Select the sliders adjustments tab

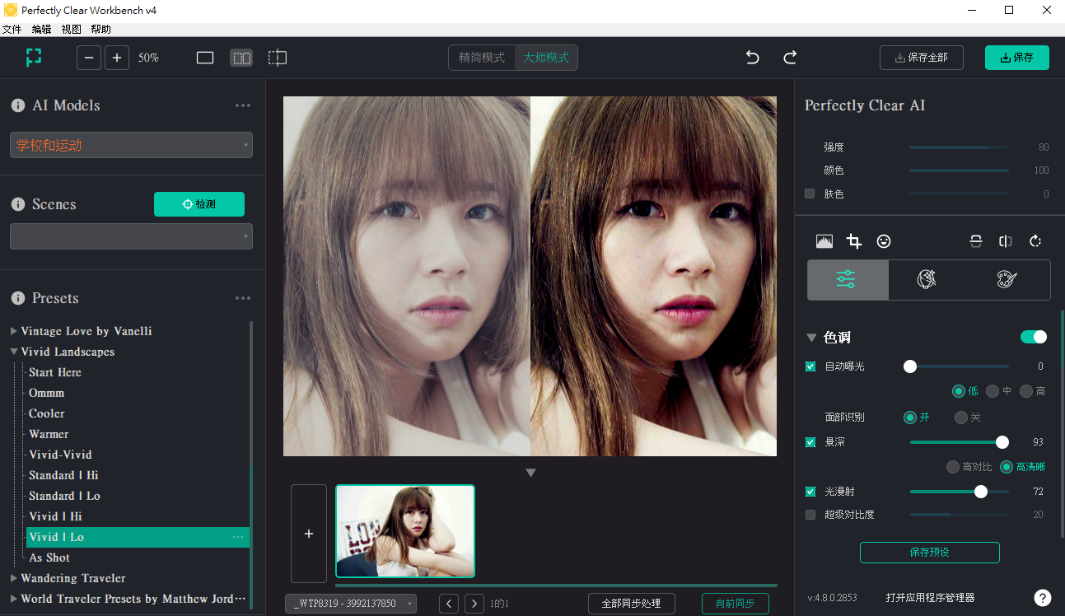[848, 280]
